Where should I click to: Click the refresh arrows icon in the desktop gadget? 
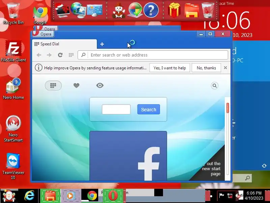[x=264, y=166]
